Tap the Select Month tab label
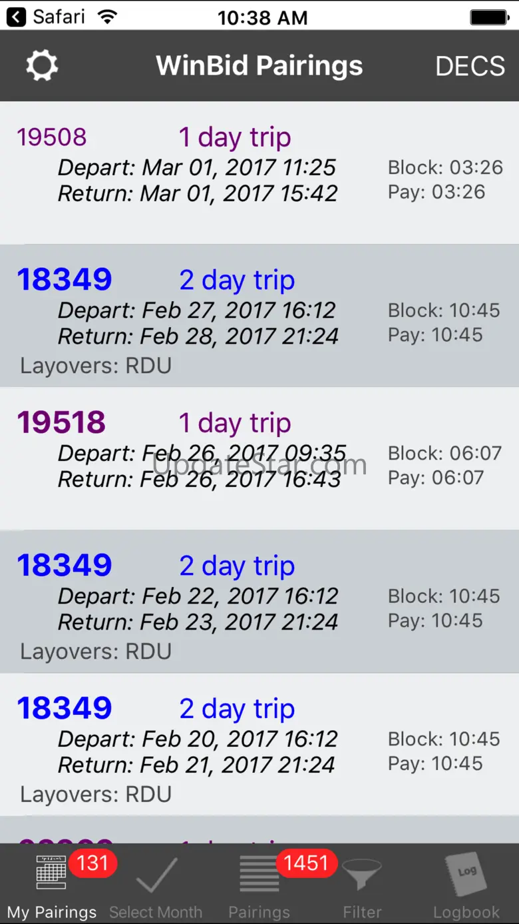 [x=156, y=912]
